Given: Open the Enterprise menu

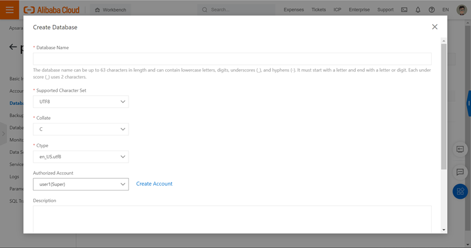Looking at the screenshot, I should (359, 9).
